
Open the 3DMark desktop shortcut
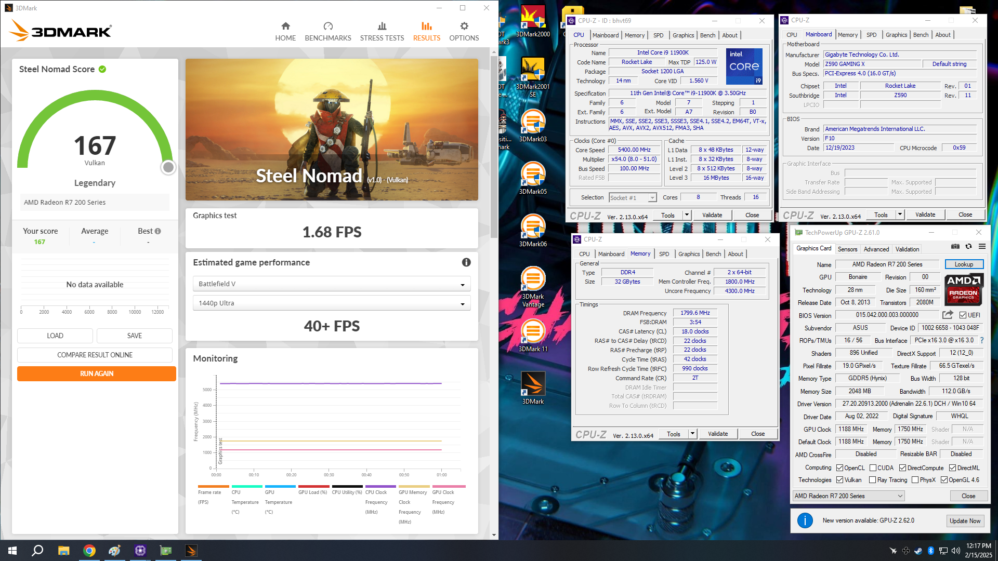click(x=533, y=388)
